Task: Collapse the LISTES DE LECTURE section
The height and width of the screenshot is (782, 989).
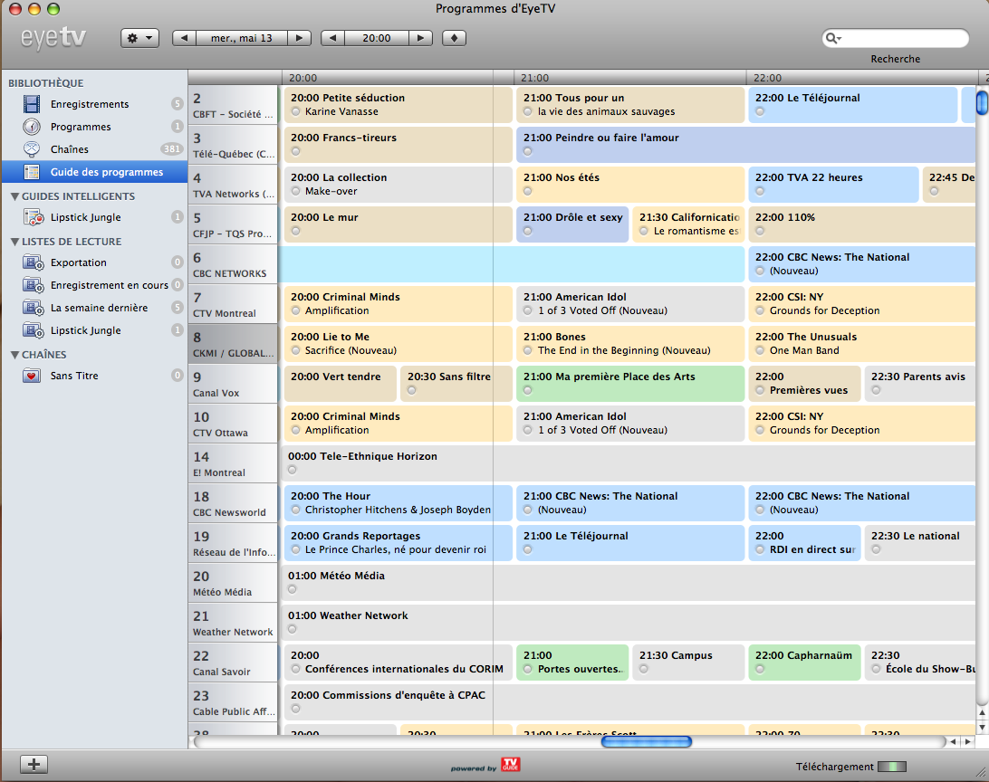Action: pos(14,242)
